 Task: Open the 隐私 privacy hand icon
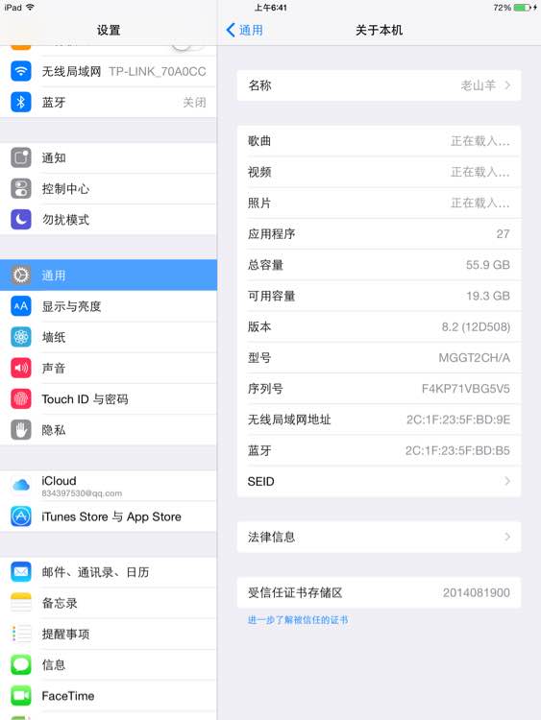pos(21,430)
